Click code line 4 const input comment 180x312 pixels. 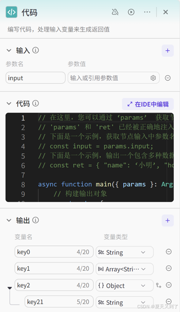pos(95,146)
